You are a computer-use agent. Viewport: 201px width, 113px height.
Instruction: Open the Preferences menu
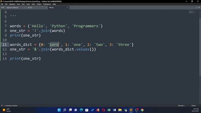47,4
